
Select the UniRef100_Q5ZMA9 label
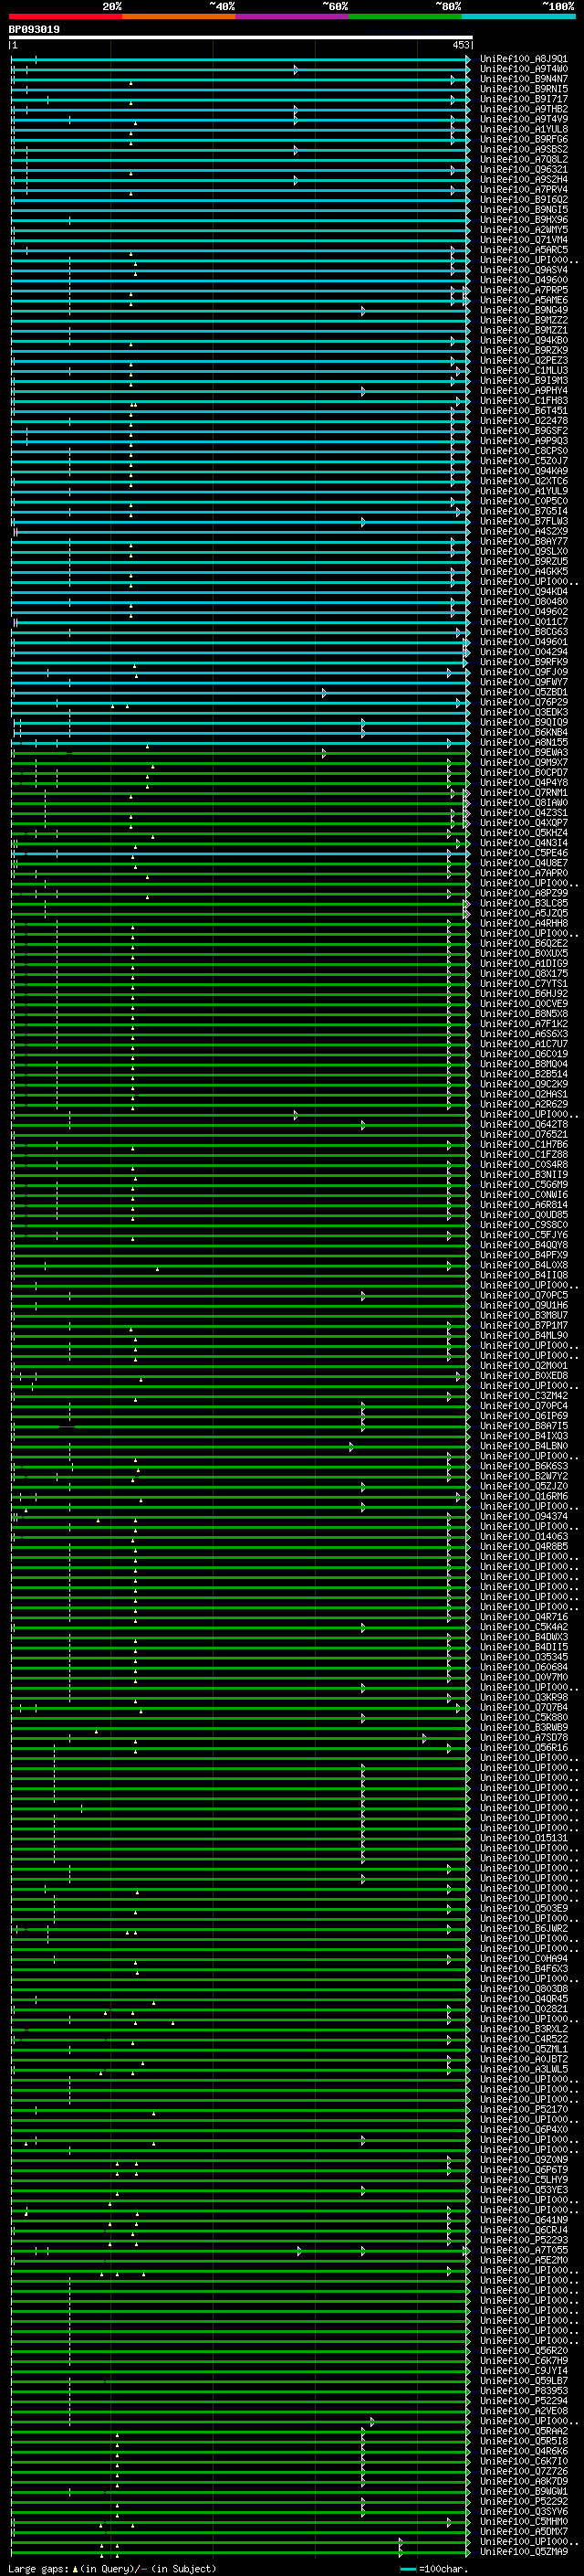pos(524,2551)
